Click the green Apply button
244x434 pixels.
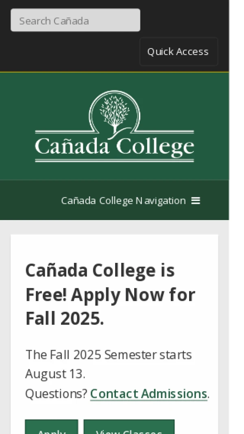click(x=51, y=427)
